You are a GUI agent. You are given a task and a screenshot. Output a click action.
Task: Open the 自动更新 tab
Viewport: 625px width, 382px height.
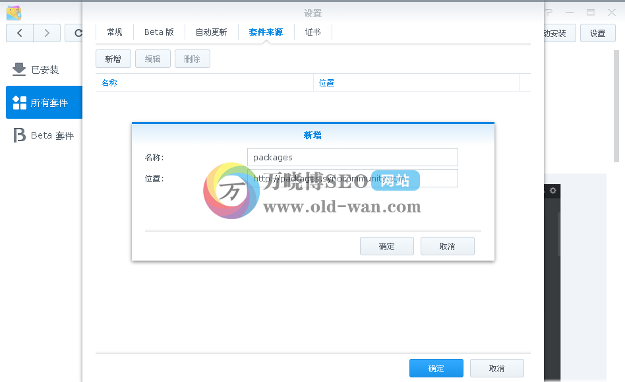pyautogui.click(x=211, y=31)
